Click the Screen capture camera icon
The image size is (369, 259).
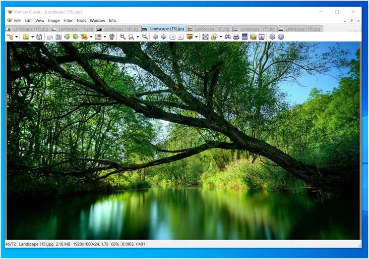click(x=262, y=37)
